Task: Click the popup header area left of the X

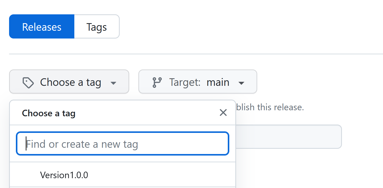Action: tap(146, 113)
